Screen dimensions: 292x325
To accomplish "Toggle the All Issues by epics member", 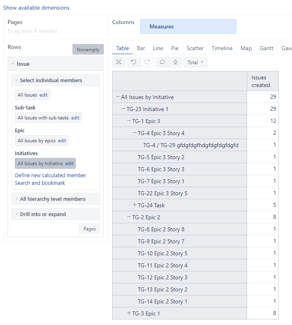I will pyautogui.click(x=36, y=141).
